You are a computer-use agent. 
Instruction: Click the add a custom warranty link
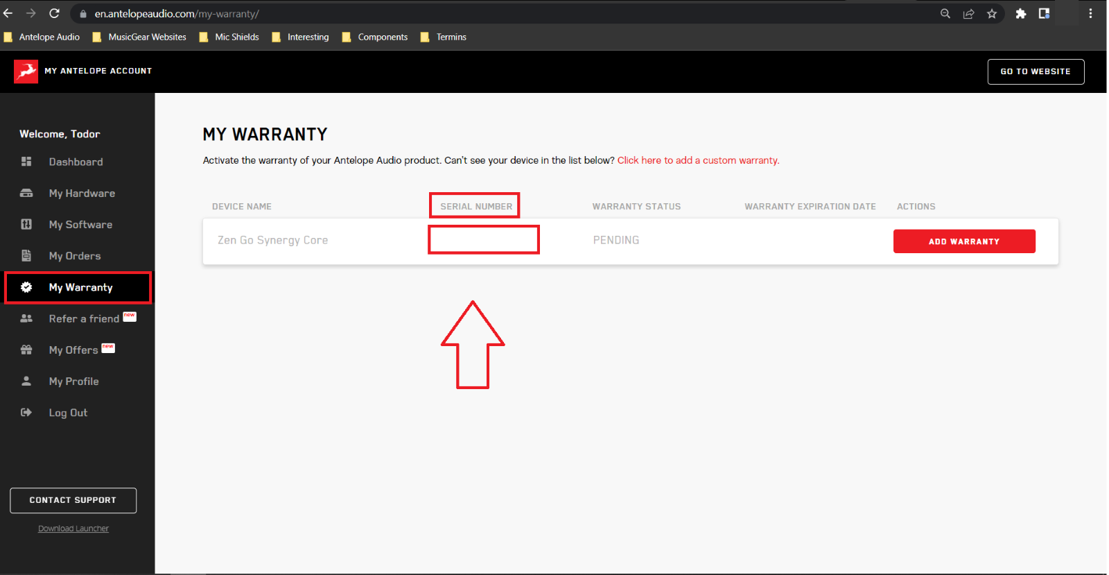(698, 160)
